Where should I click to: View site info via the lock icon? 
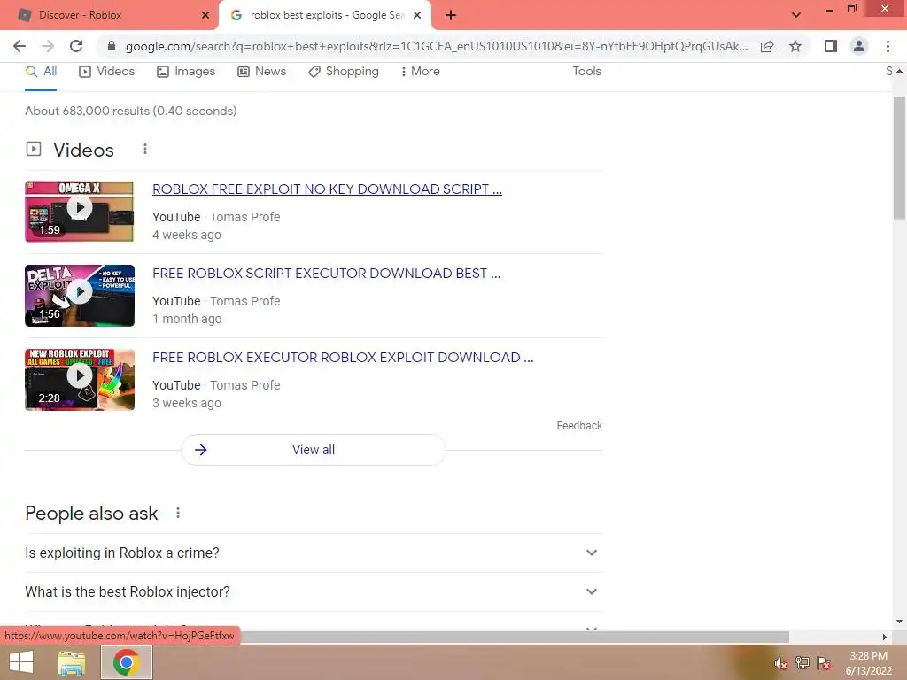tap(112, 46)
